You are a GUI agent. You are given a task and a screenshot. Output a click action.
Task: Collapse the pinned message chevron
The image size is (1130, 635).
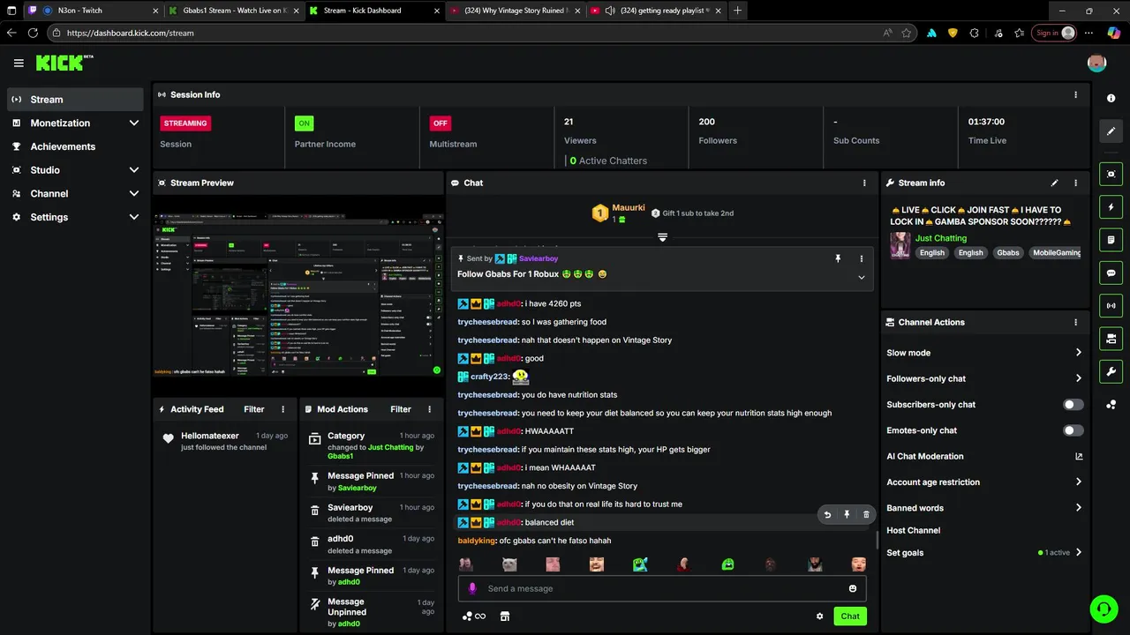862,277
